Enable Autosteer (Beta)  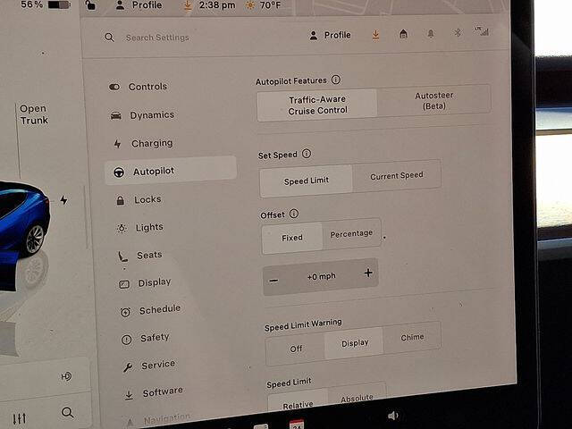pyautogui.click(x=433, y=100)
